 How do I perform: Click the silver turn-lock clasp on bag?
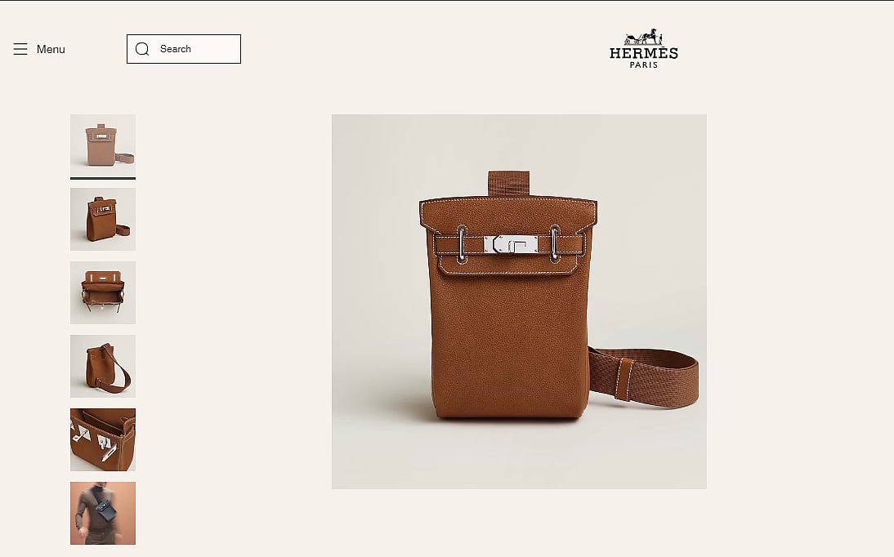click(511, 244)
